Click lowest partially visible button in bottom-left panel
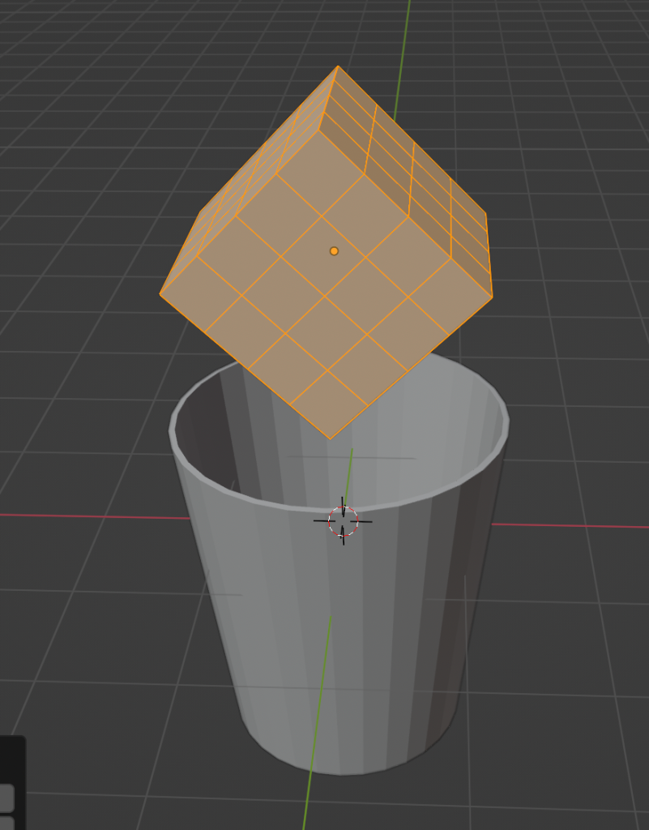 (x=6, y=823)
